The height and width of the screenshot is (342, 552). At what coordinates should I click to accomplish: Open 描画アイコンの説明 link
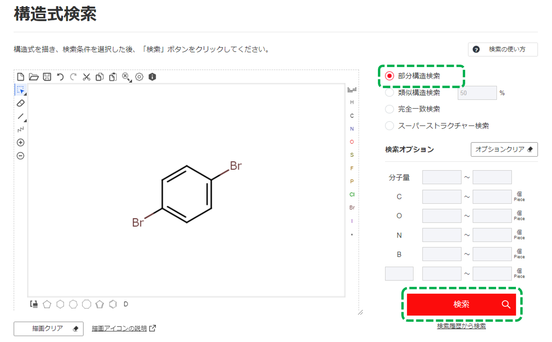pos(124,329)
